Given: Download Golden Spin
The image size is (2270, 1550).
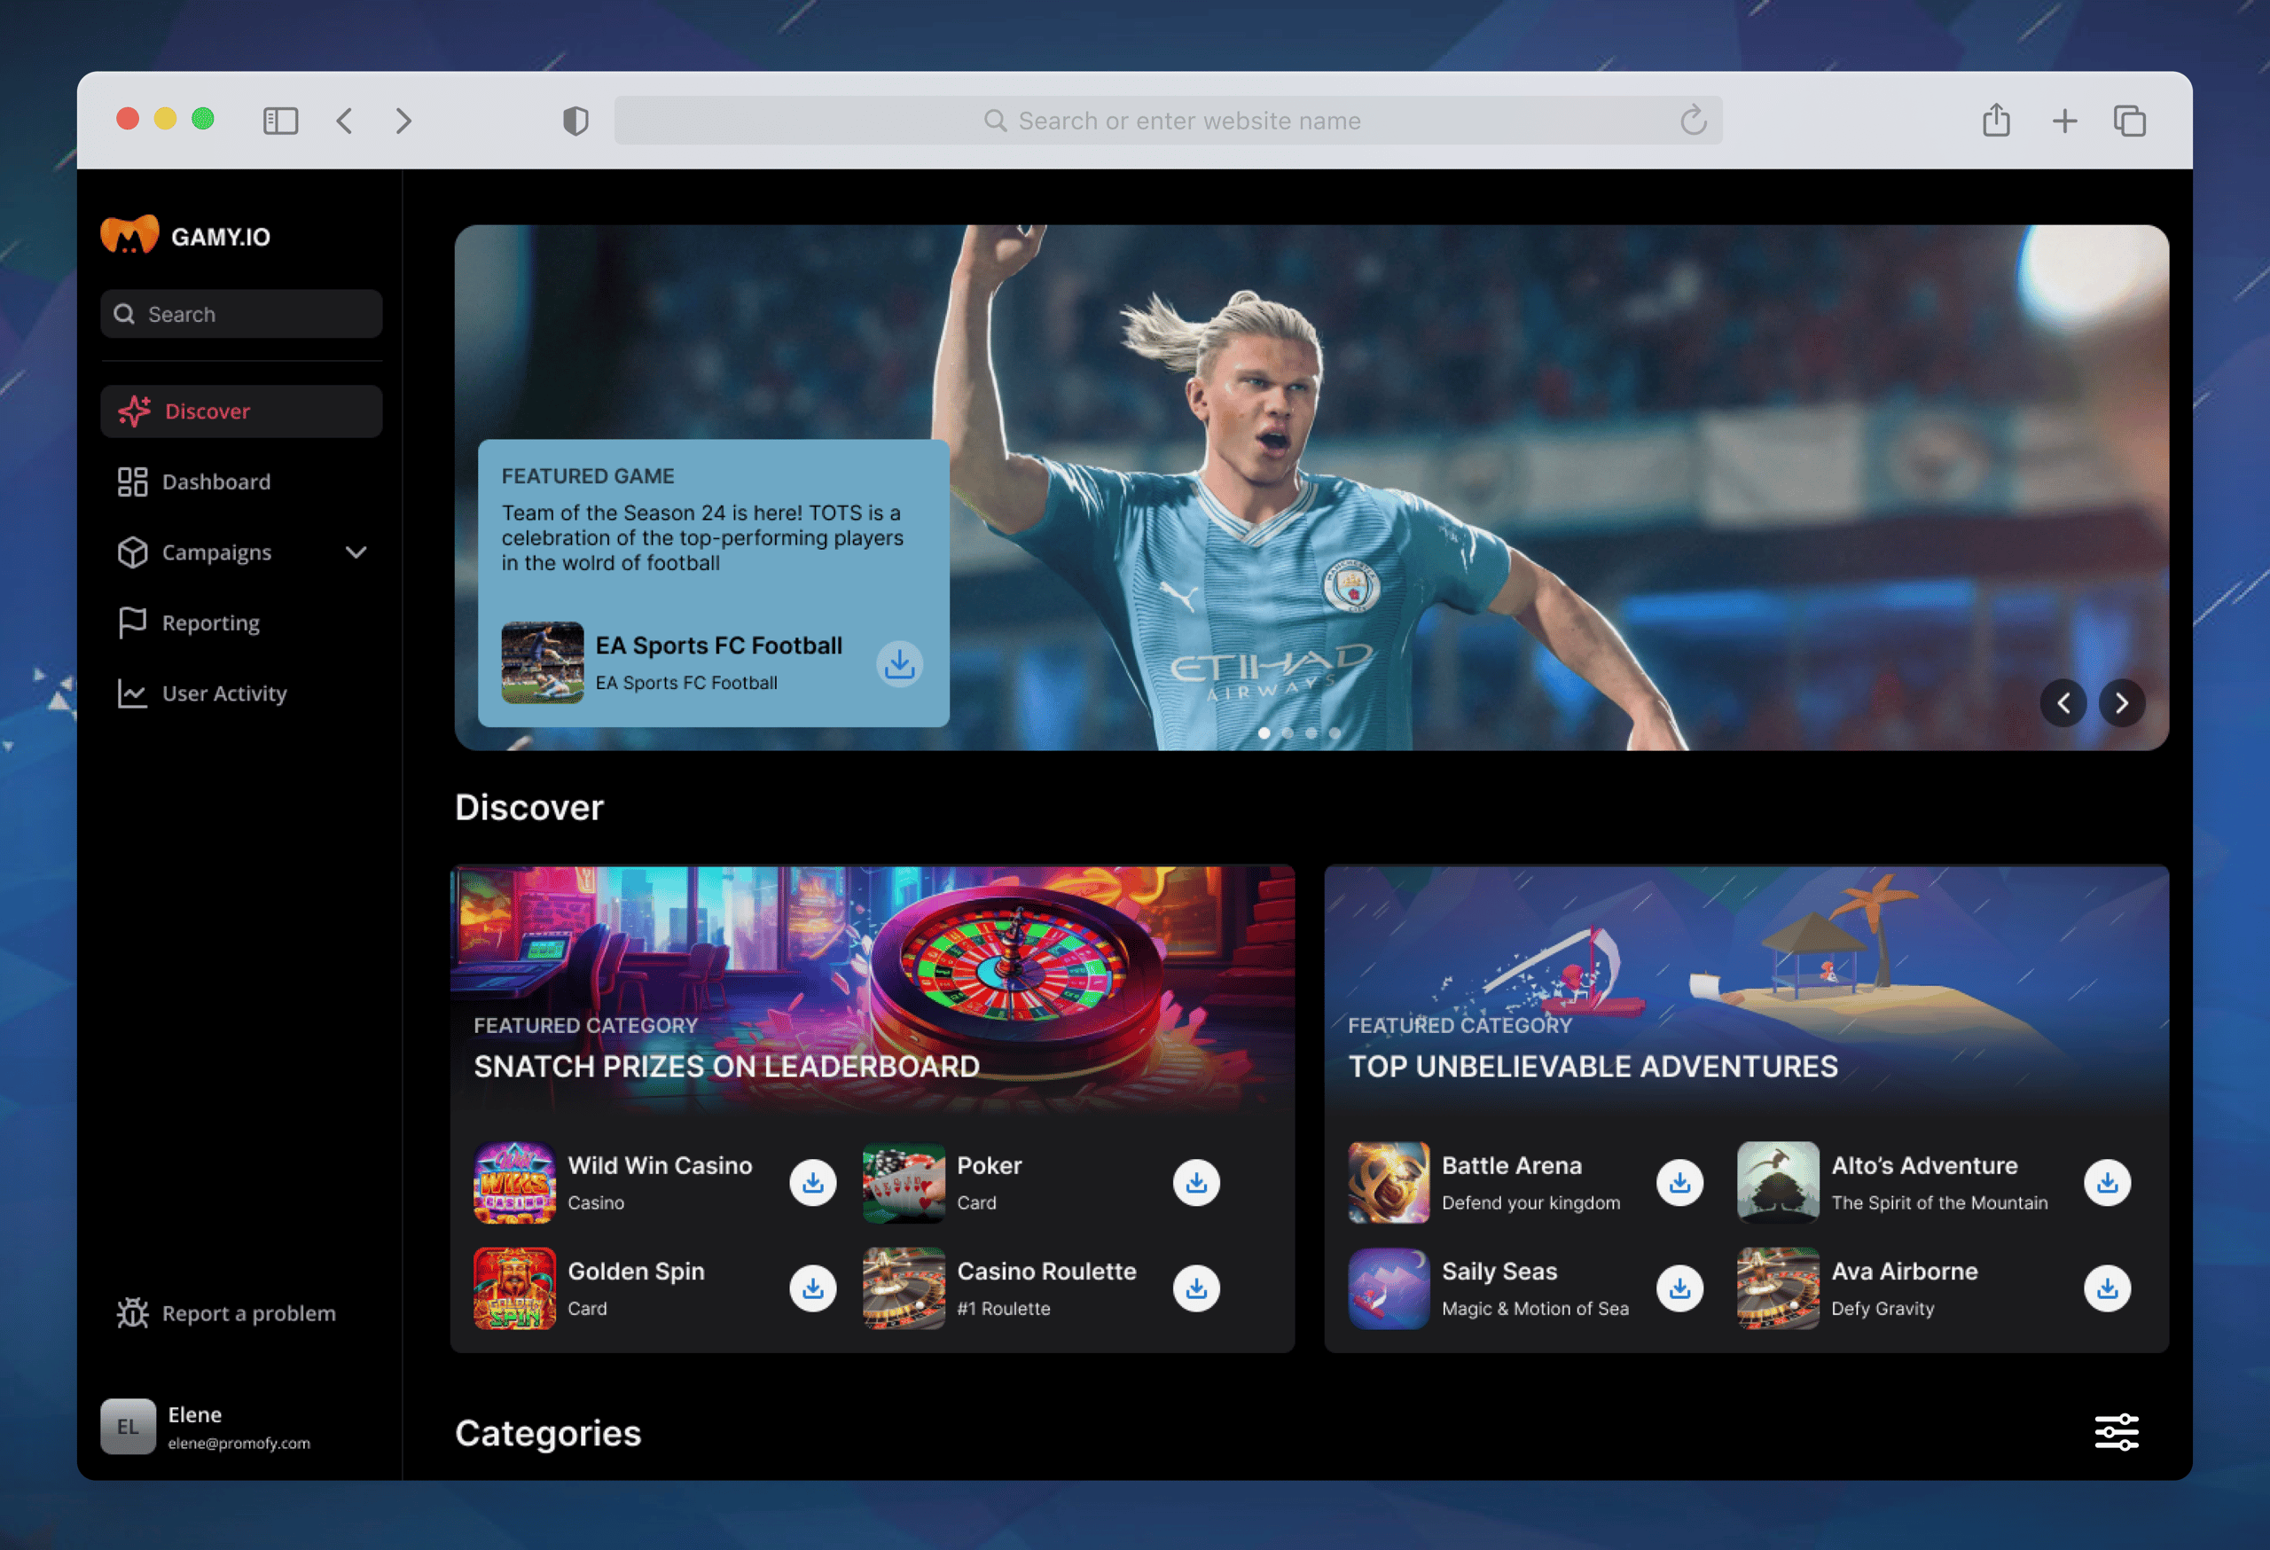Looking at the screenshot, I should click(812, 1288).
